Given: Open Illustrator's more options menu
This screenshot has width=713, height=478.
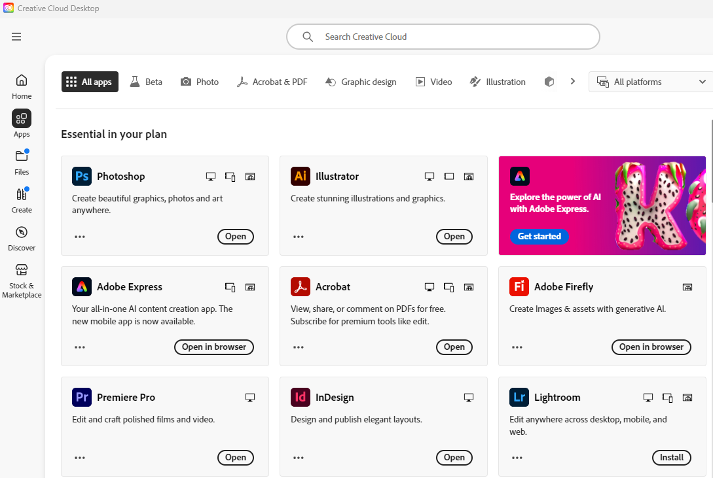Looking at the screenshot, I should click(x=299, y=237).
